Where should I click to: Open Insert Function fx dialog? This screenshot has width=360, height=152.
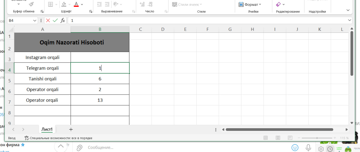(63, 20)
